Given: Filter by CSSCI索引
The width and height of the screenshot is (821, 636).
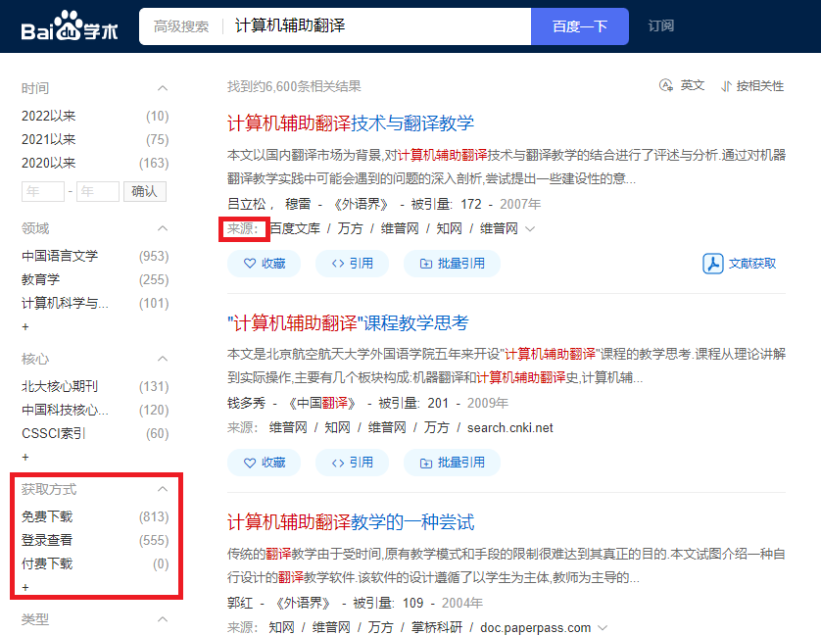Looking at the screenshot, I should 54,434.
